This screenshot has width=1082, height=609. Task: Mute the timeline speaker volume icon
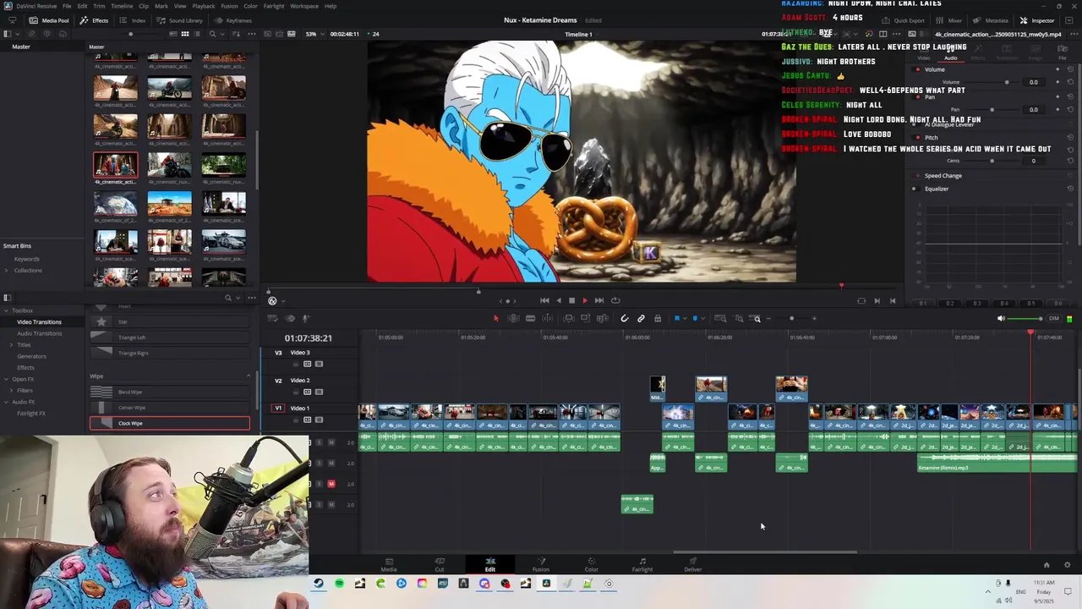point(1001,319)
